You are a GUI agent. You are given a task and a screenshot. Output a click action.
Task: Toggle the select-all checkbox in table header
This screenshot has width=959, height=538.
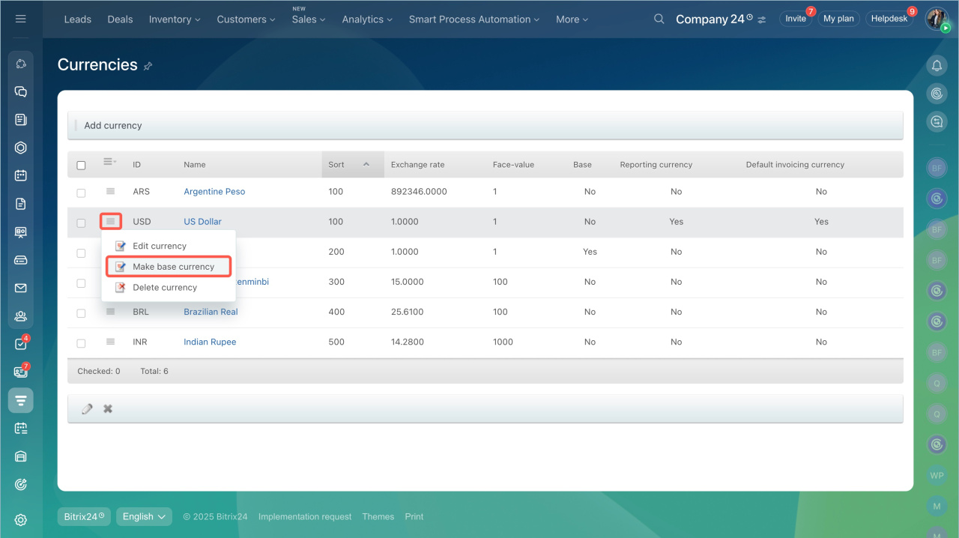81,165
